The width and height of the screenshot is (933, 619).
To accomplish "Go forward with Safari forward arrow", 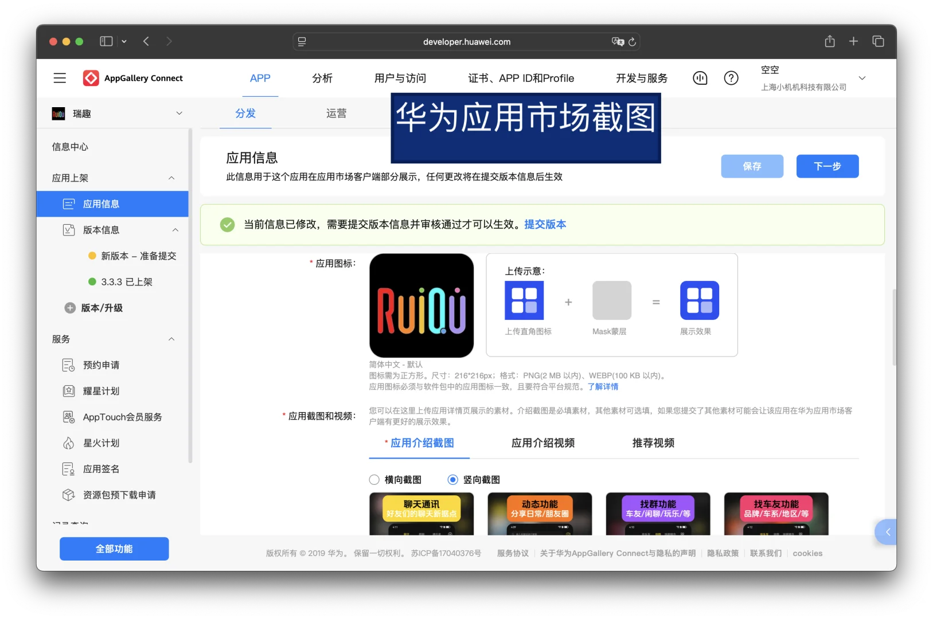I will [169, 41].
